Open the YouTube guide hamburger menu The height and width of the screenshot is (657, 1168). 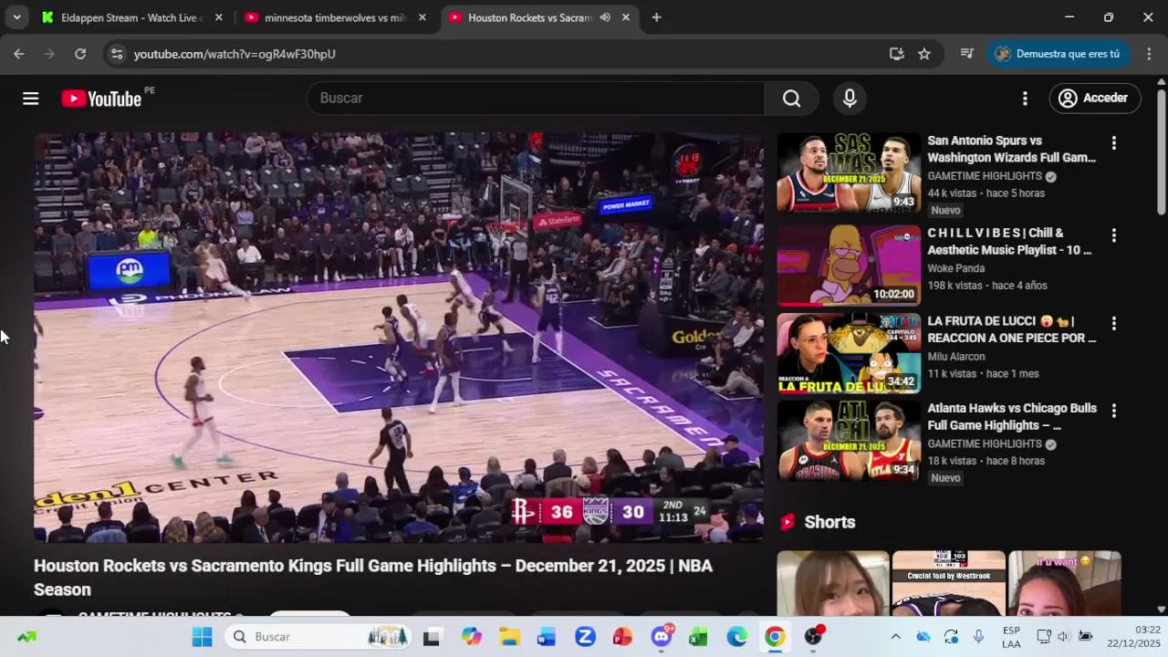pyautogui.click(x=31, y=99)
